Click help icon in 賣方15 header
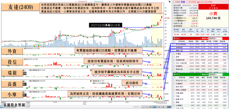The height and width of the screenshot is (110, 229). [x=201, y=75]
